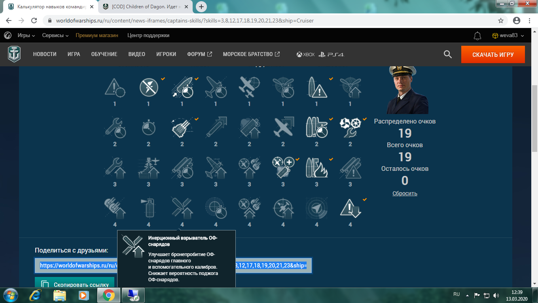Open the site search magnifier
The image size is (538, 303).
[448, 54]
